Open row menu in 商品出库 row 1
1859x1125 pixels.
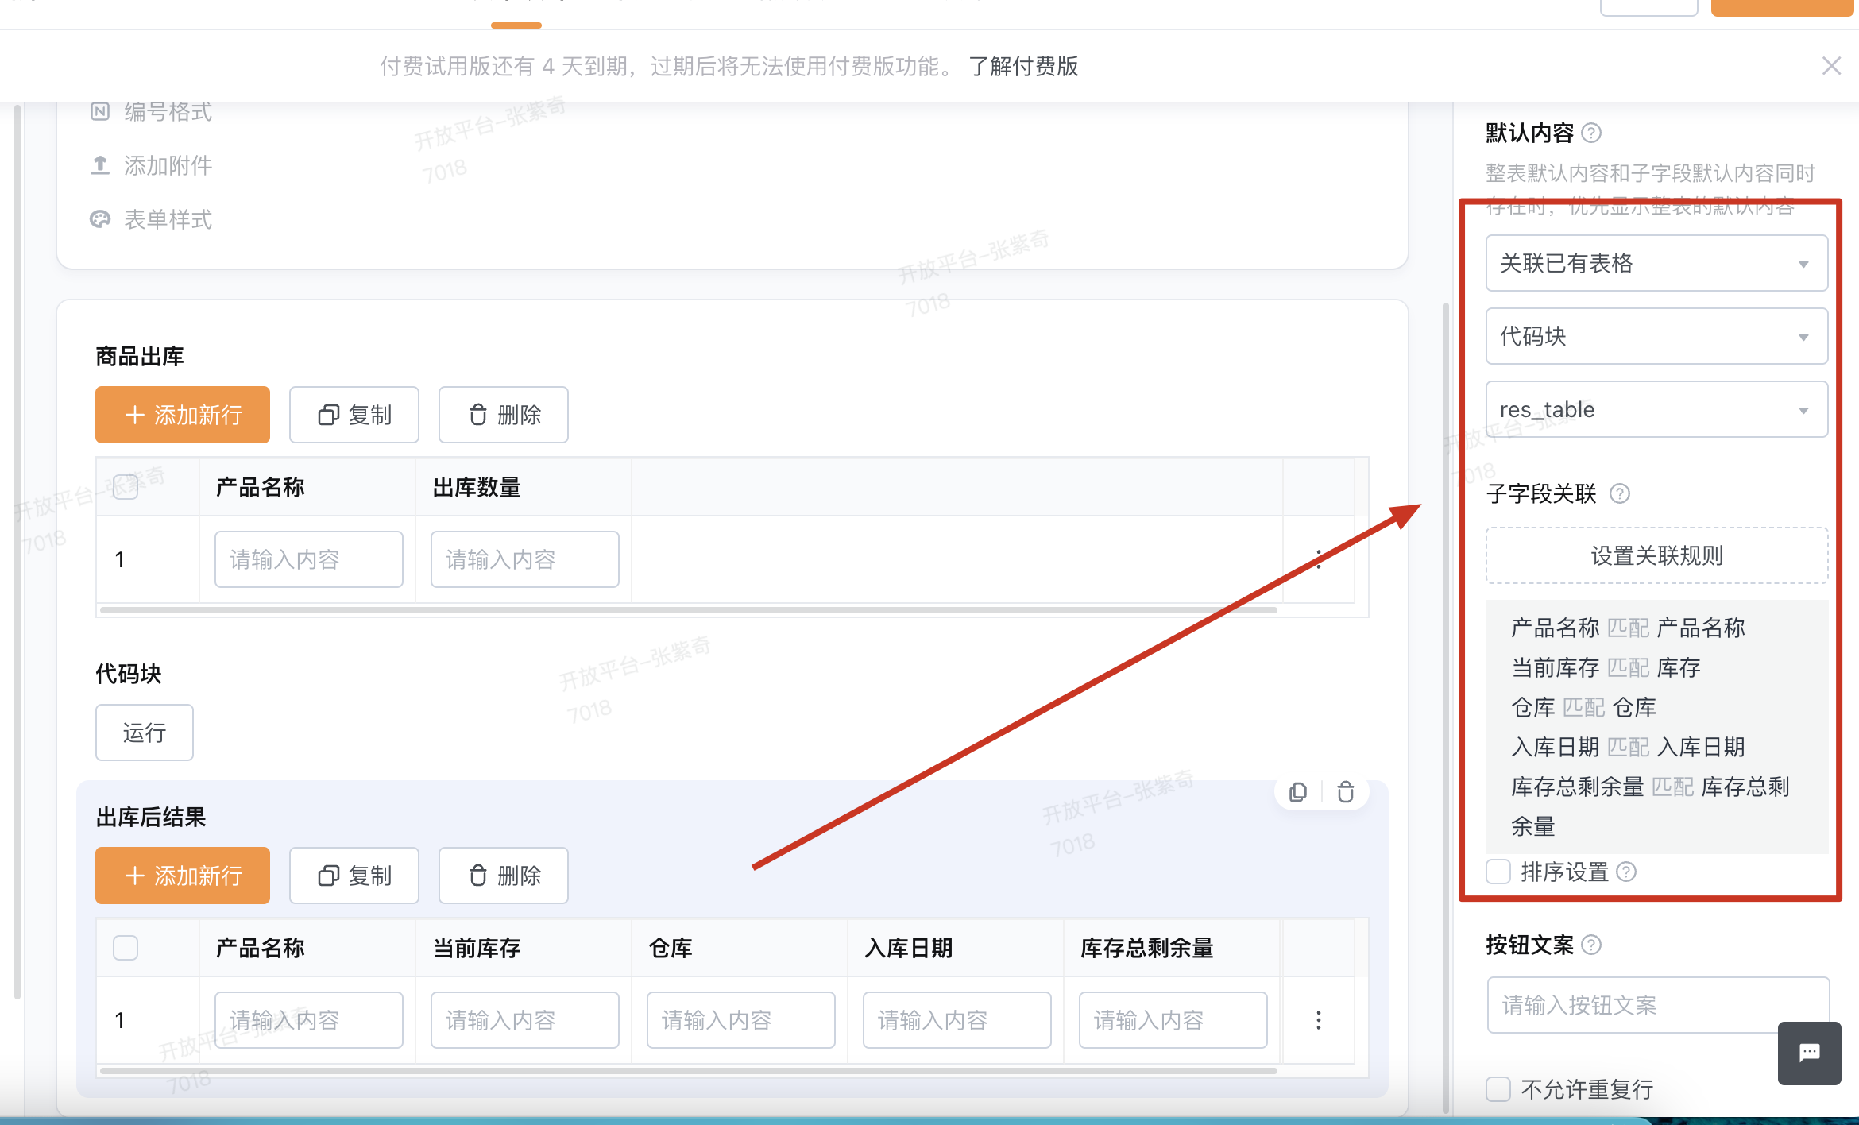point(1319,559)
